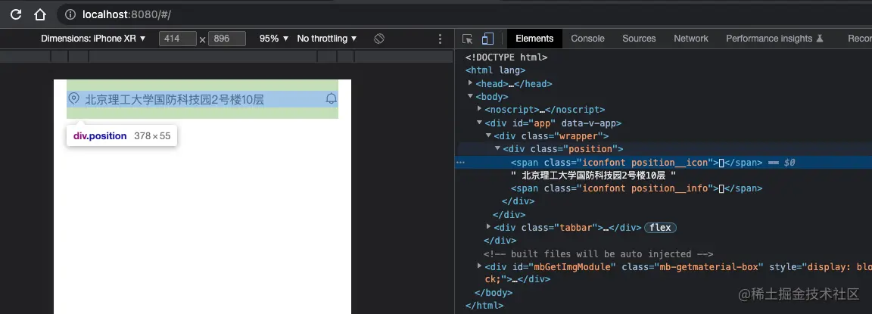The height and width of the screenshot is (314, 872).
Task: Collapse the div class="wrapper" node
Action: click(489, 135)
